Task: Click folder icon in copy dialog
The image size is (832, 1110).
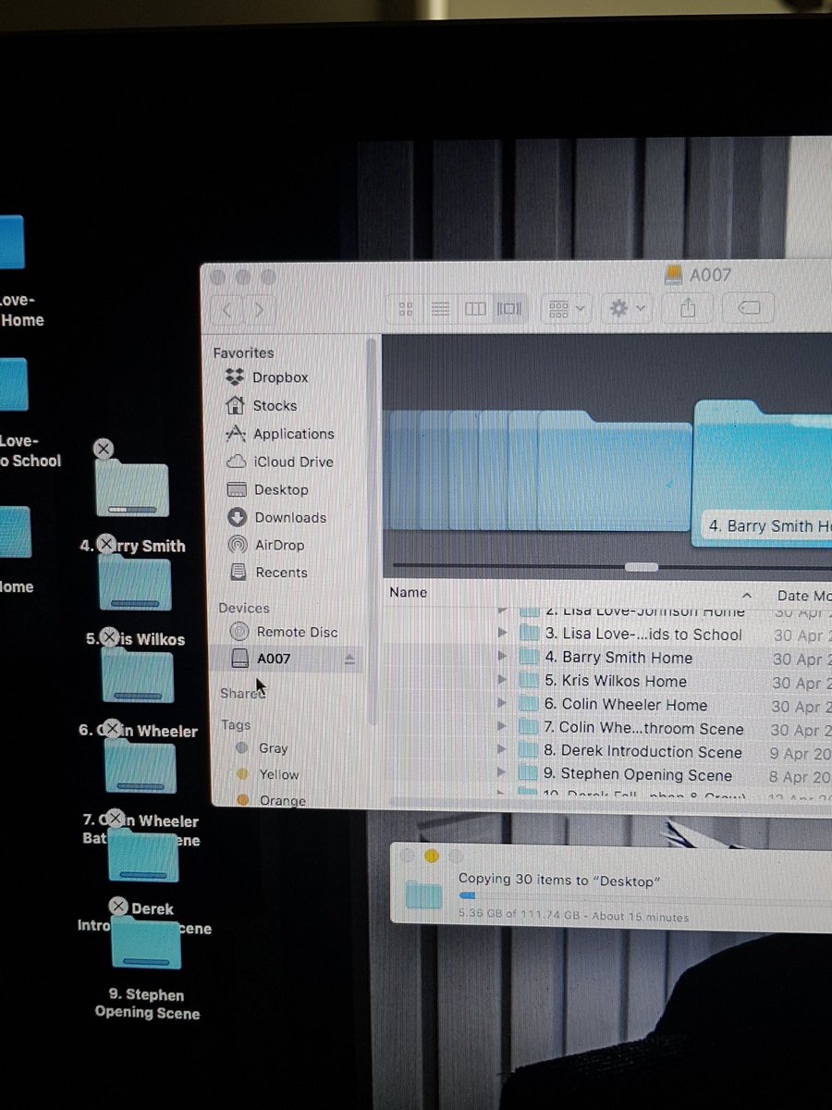Action: coord(425,894)
